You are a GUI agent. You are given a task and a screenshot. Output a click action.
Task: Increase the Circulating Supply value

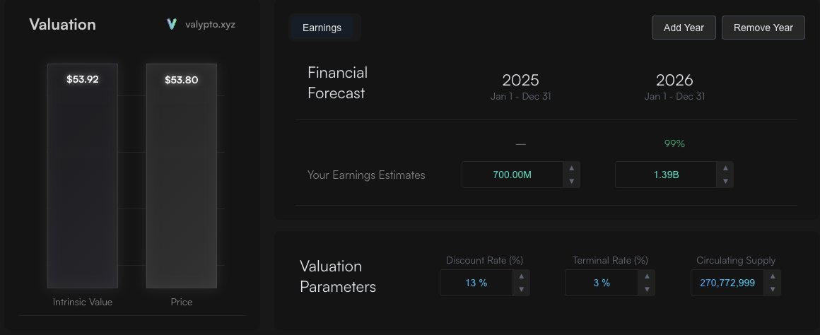pyautogui.click(x=772, y=276)
